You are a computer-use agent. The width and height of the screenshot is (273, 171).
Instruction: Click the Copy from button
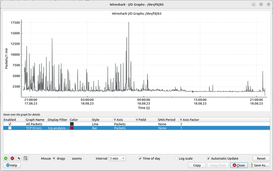[x=218, y=165]
